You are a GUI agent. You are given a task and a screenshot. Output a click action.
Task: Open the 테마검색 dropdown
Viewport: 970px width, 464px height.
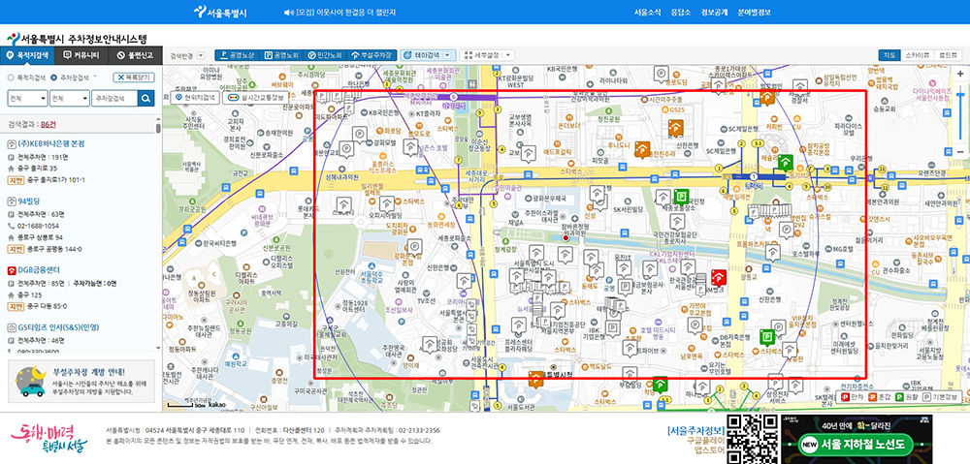point(429,55)
